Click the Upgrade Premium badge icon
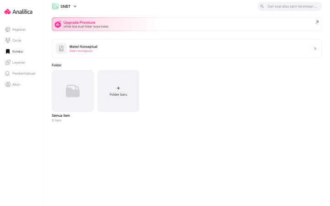This screenshot has width=330, height=206. point(58,24)
